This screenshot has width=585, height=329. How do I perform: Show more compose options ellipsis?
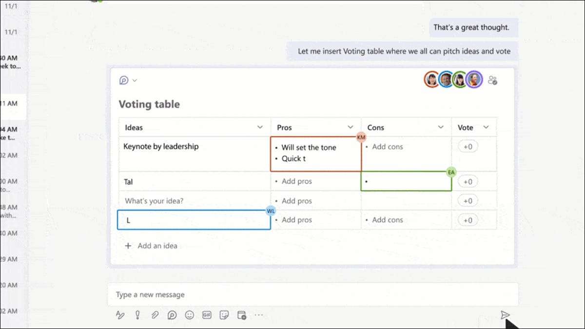pyautogui.click(x=258, y=315)
